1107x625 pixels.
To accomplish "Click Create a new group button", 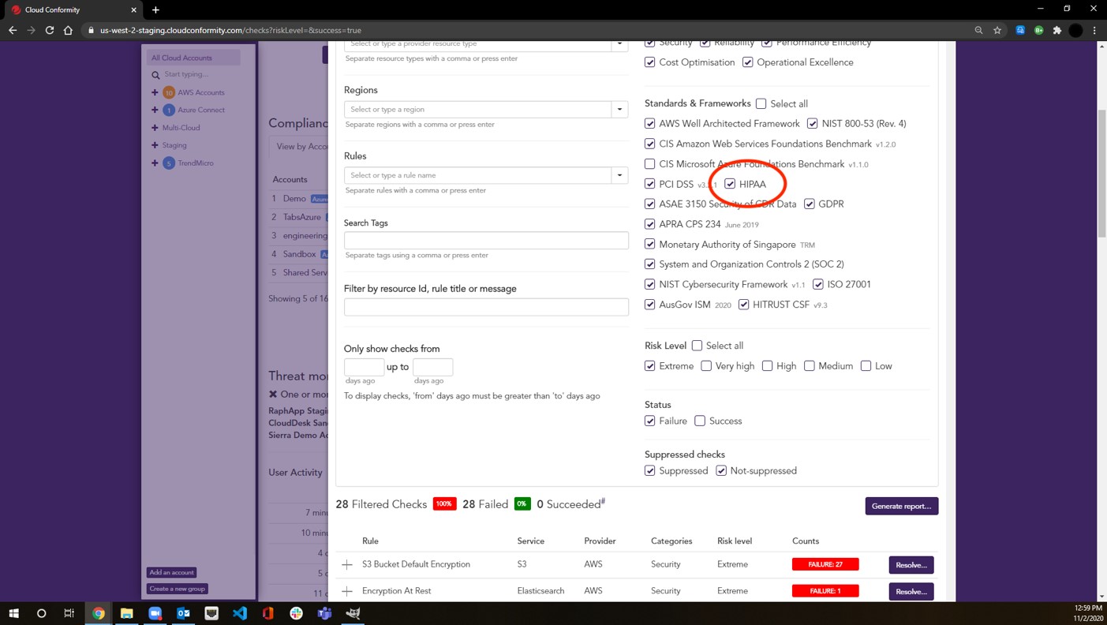I will point(178,589).
